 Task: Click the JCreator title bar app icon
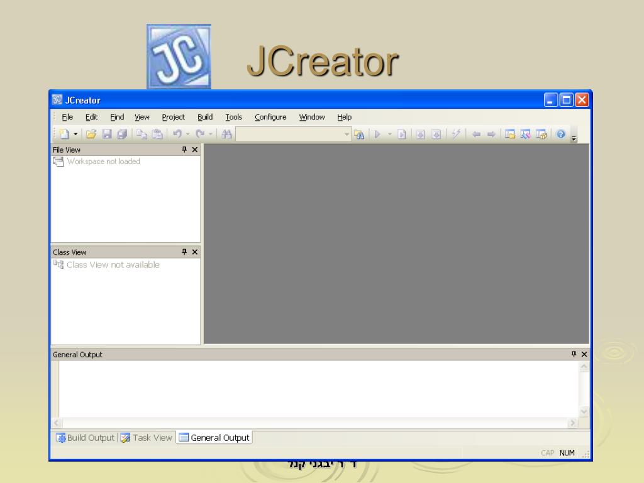[x=57, y=100]
